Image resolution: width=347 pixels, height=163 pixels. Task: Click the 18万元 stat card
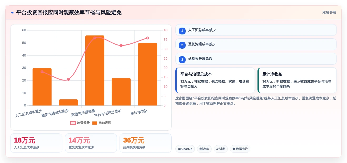[36, 143]
